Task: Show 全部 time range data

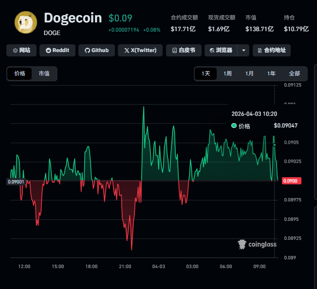Action: pyautogui.click(x=295, y=73)
